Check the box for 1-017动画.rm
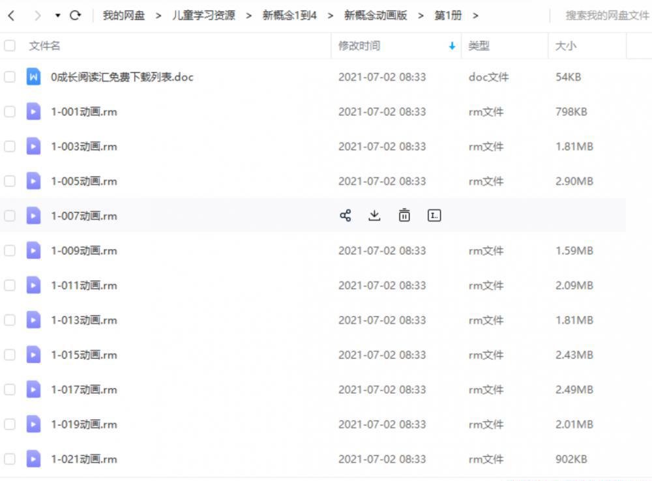This screenshot has height=481, width=652. point(10,389)
